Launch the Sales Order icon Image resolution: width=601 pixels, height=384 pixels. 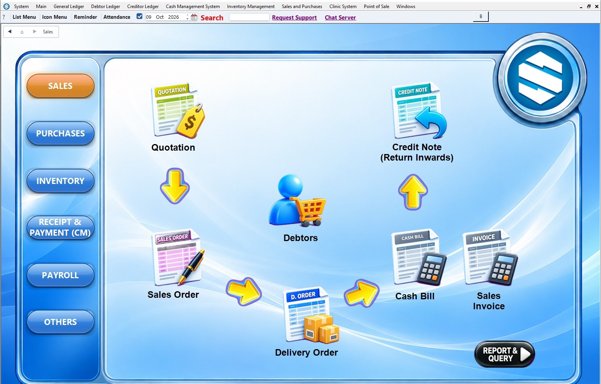pyautogui.click(x=178, y=257)
